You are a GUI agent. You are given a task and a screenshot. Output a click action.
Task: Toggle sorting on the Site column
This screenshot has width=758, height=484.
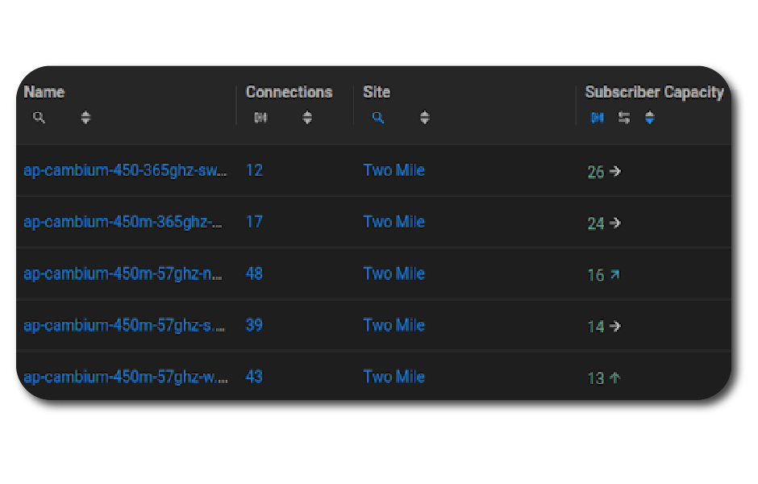tap(425, 117)
